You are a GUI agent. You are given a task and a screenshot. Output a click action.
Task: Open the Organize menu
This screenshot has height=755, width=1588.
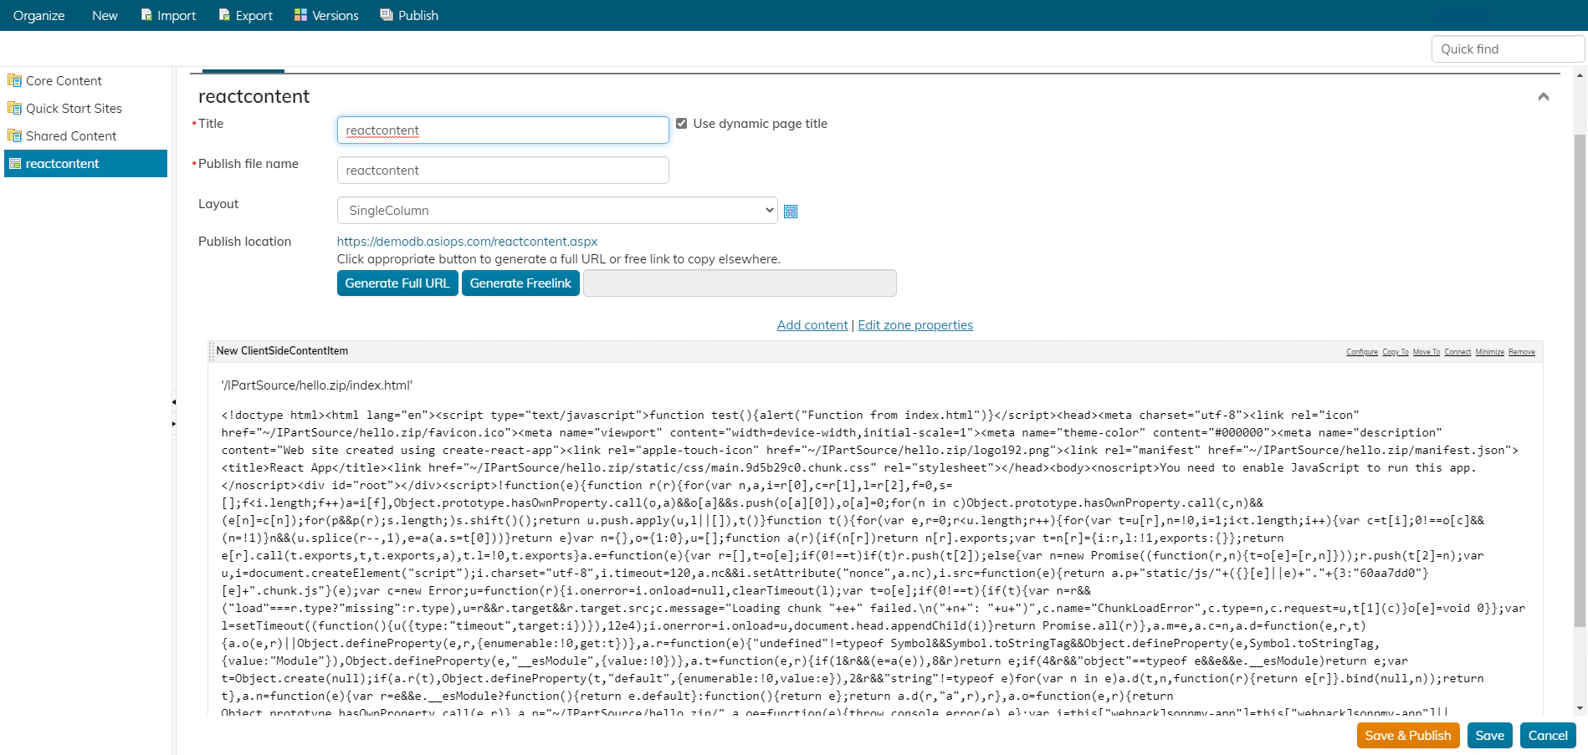(x=38, y=15)
